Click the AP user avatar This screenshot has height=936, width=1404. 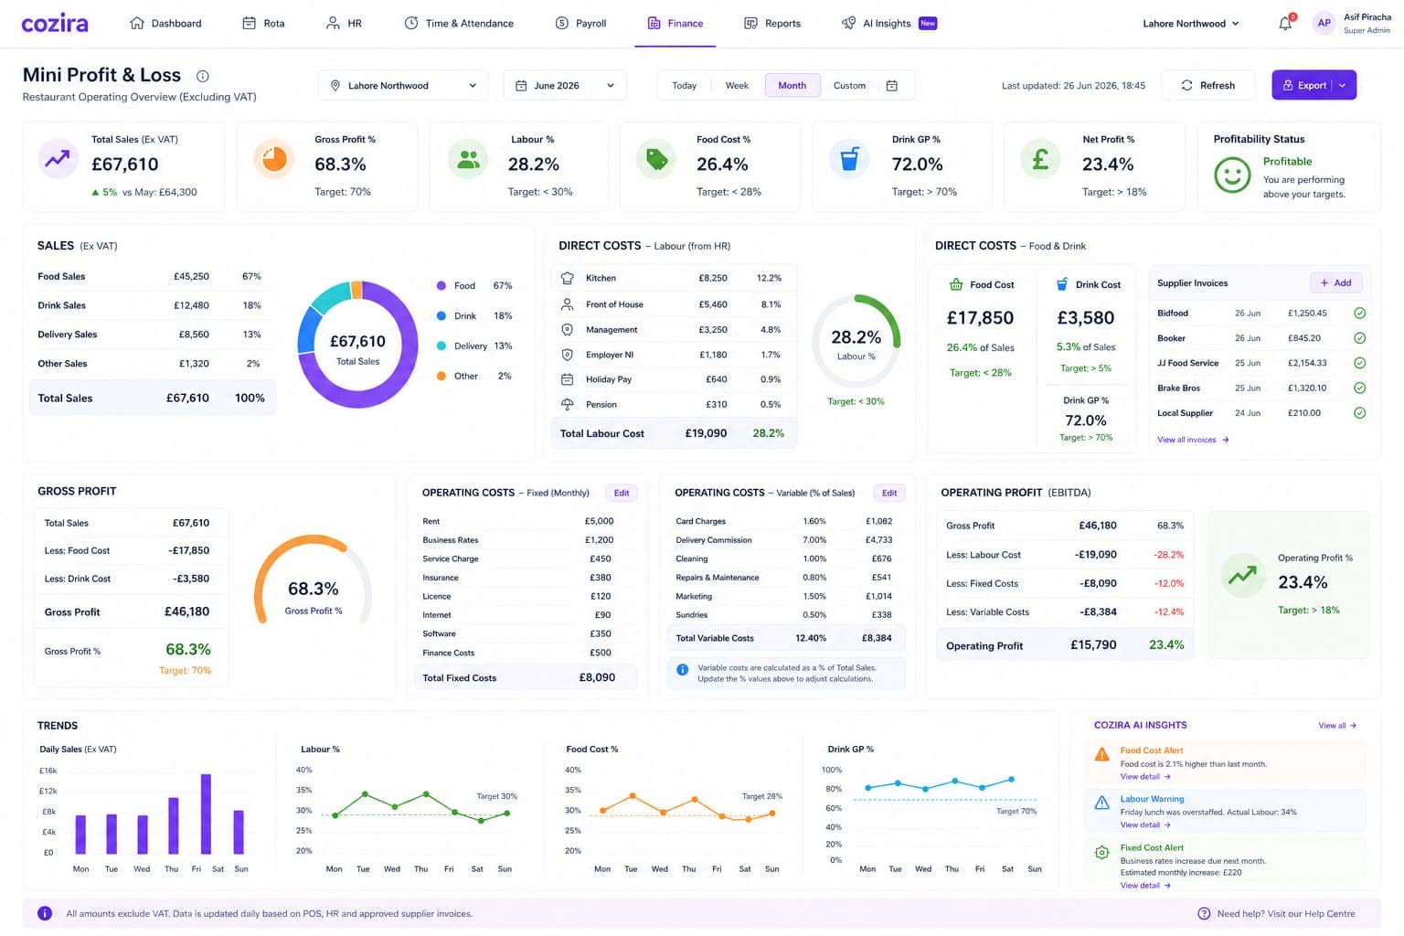pos(1324,23)
